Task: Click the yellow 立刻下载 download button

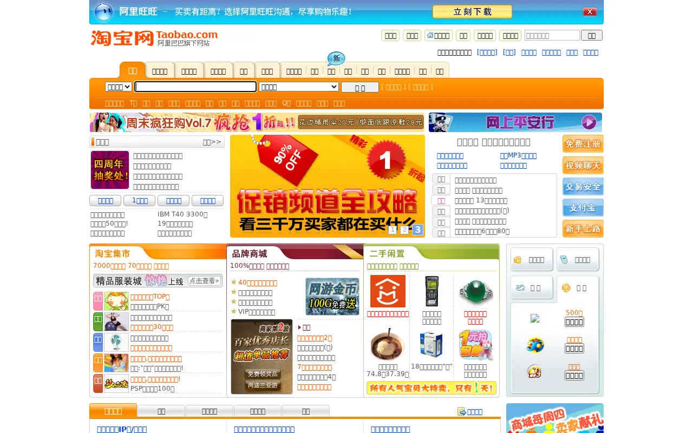Action: click(x=472, y=12)
